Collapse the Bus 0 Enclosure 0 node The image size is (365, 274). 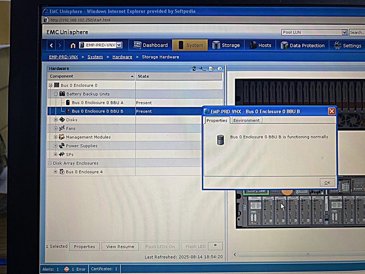(50, 85)
